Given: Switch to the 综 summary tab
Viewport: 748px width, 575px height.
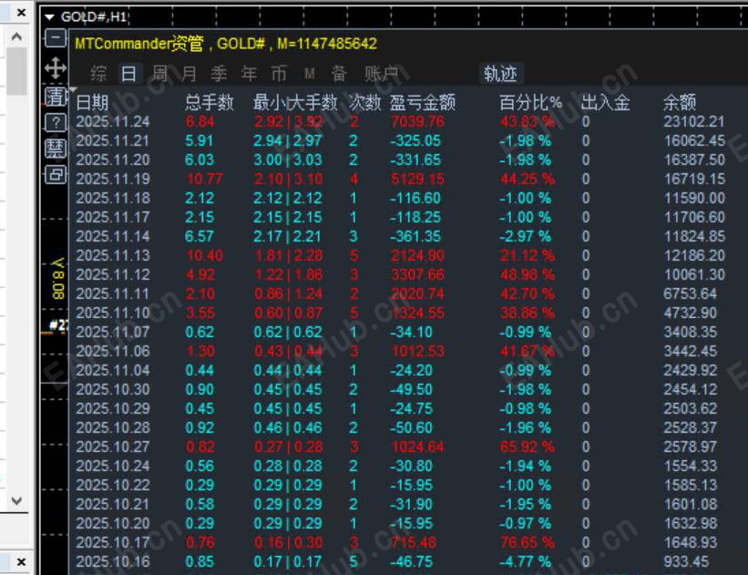Looking at the screenshot, I should tap(98, 74).
